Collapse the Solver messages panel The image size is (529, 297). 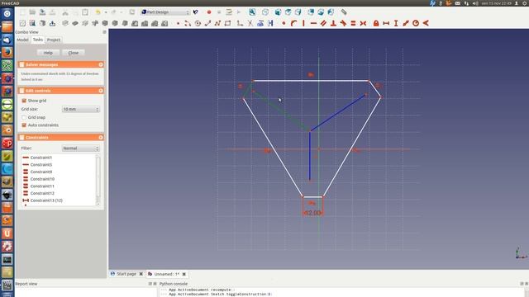tap(101, 64)
